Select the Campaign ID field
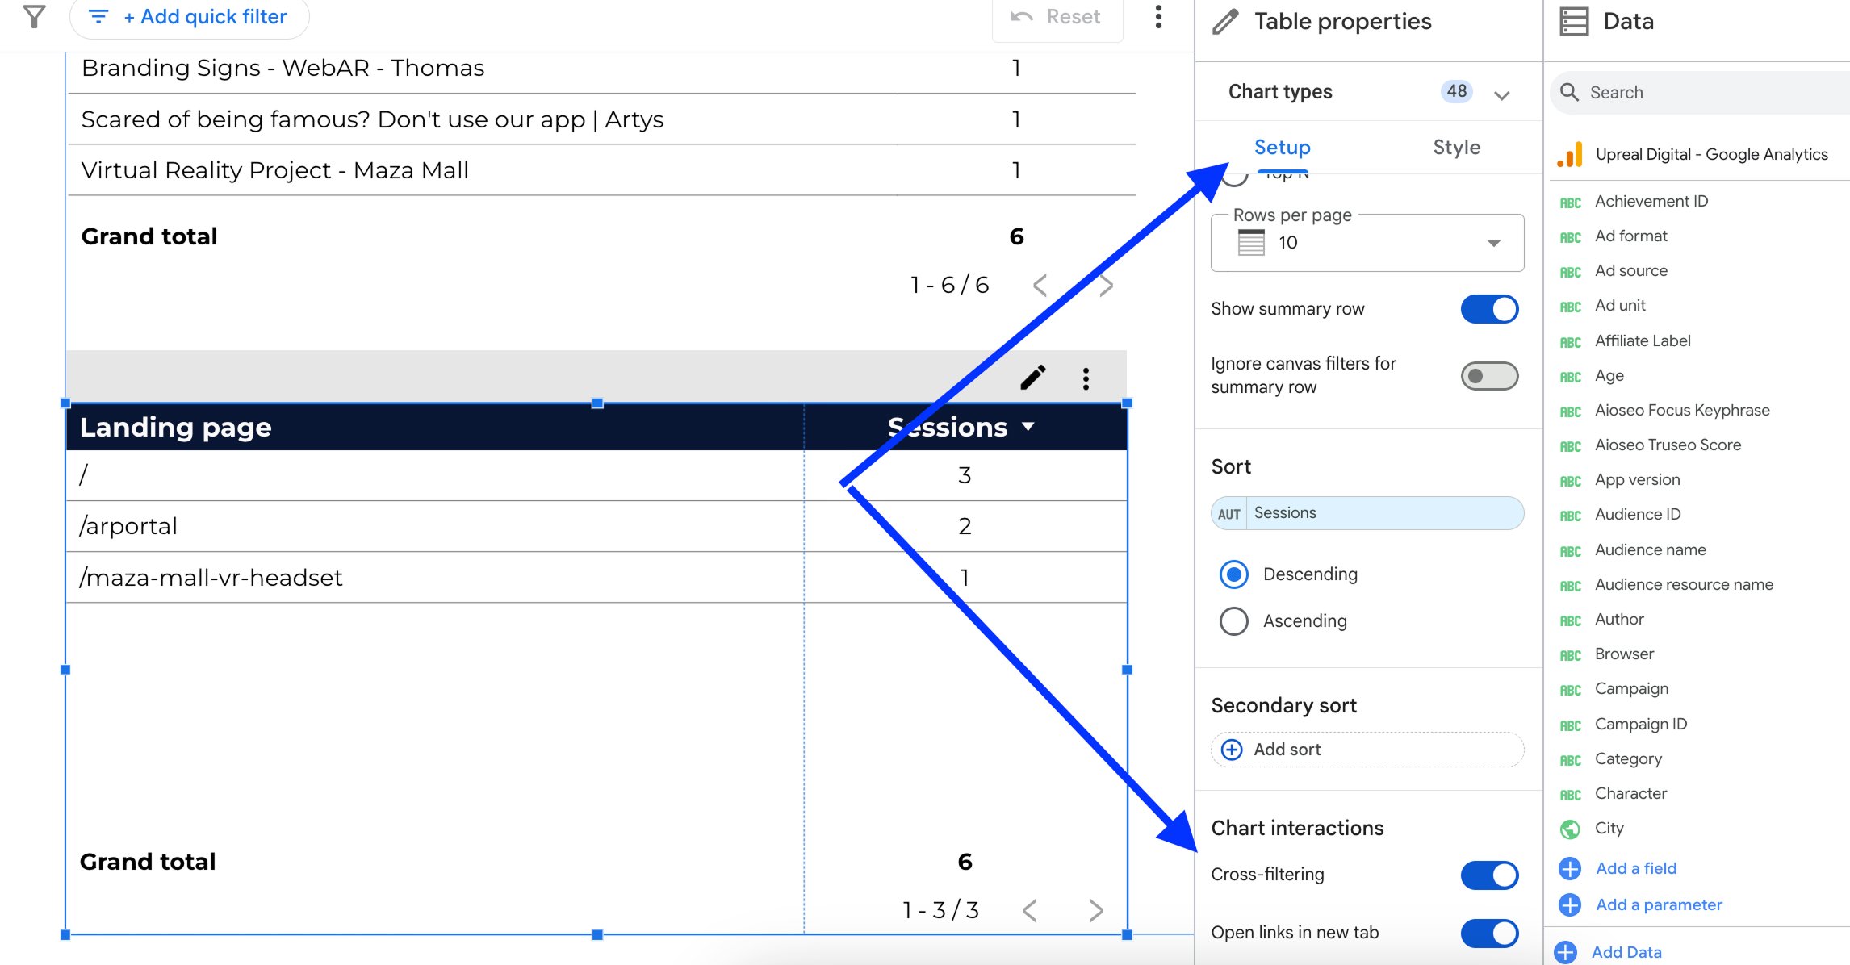 coord(1641,724)
